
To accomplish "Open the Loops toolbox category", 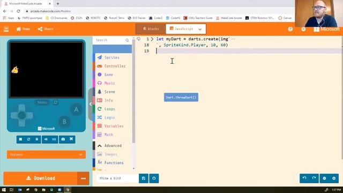I will click(112, 109).
